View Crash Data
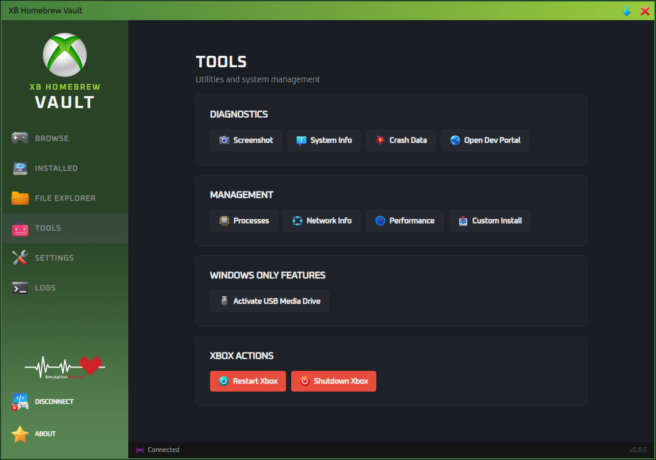656x460 pixels. coord(401,140)
